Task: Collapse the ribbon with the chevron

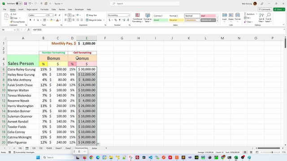Action: [283, 25]
